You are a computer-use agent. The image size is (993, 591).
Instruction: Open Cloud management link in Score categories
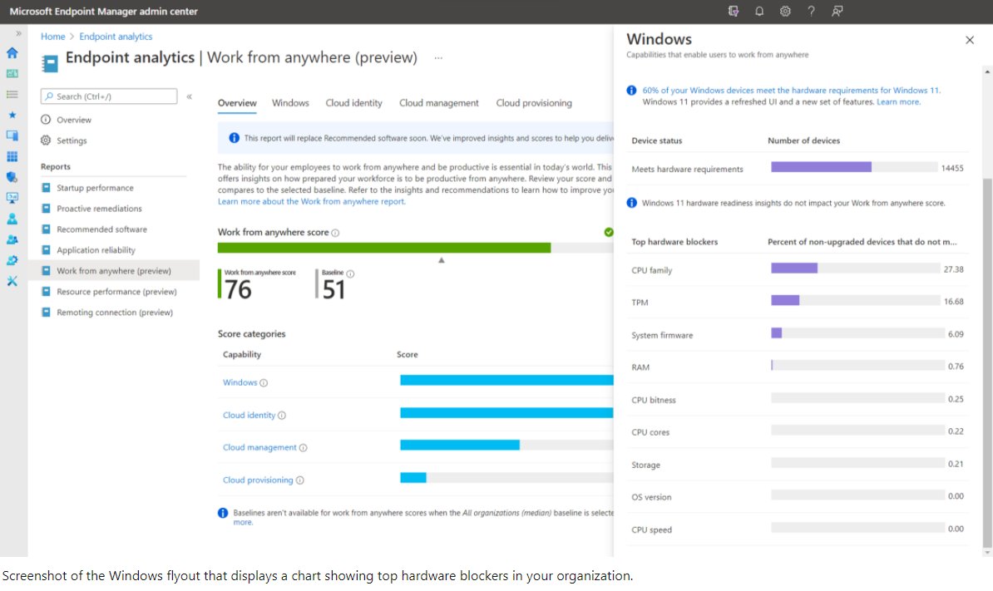pos(259,448)
